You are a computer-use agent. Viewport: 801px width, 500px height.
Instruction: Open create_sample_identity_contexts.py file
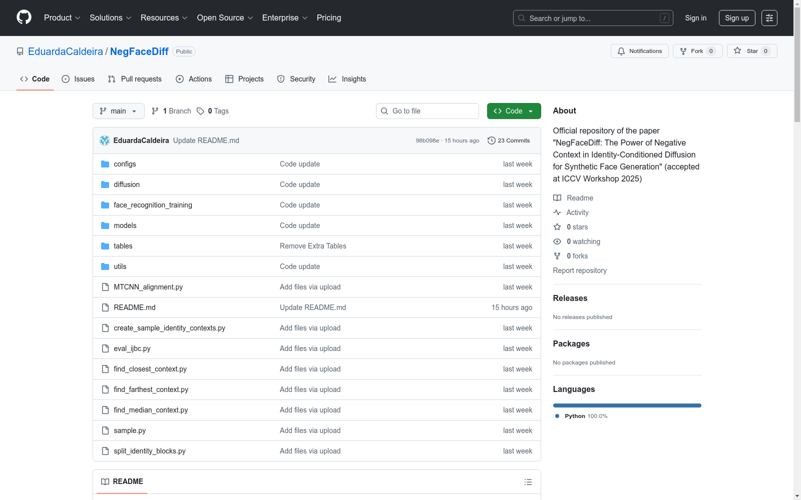tap(169, 328)
